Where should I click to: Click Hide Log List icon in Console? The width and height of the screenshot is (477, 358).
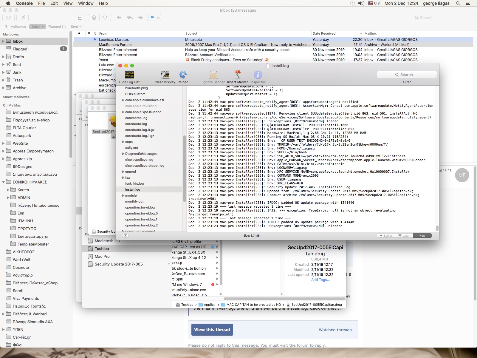point(129,75)
